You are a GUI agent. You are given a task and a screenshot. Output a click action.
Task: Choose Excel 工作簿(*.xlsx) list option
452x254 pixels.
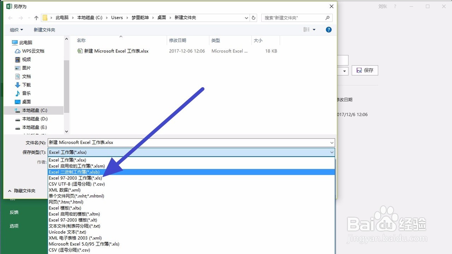click(191, 160)
